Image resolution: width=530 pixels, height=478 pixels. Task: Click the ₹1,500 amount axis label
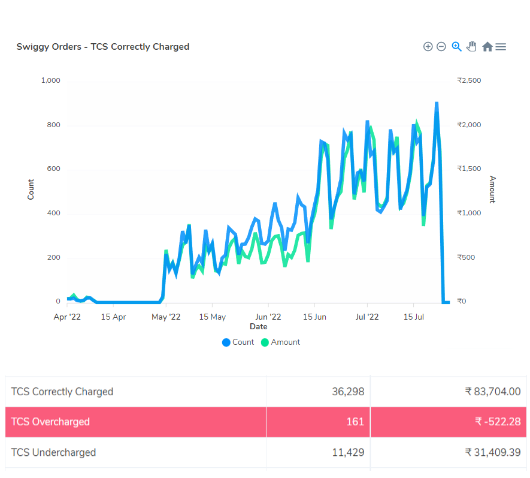(469, 169)
